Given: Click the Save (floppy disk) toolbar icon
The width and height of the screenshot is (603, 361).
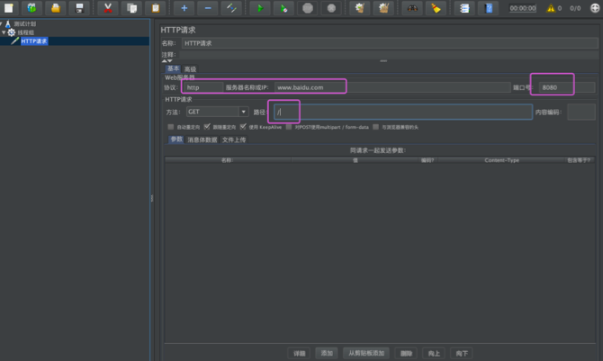Looking at the screenshot, I should coord(79,8).
